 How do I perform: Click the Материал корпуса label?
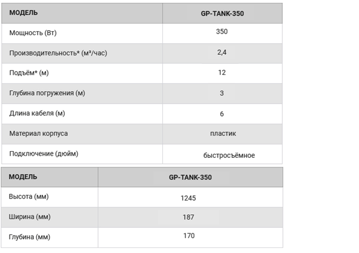pyautogui.click(x=39, y=133)
